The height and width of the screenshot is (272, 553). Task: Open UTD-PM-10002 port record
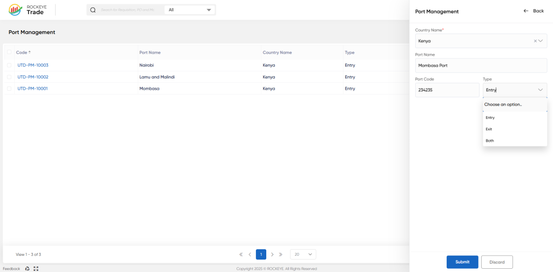tap(33, 77)
